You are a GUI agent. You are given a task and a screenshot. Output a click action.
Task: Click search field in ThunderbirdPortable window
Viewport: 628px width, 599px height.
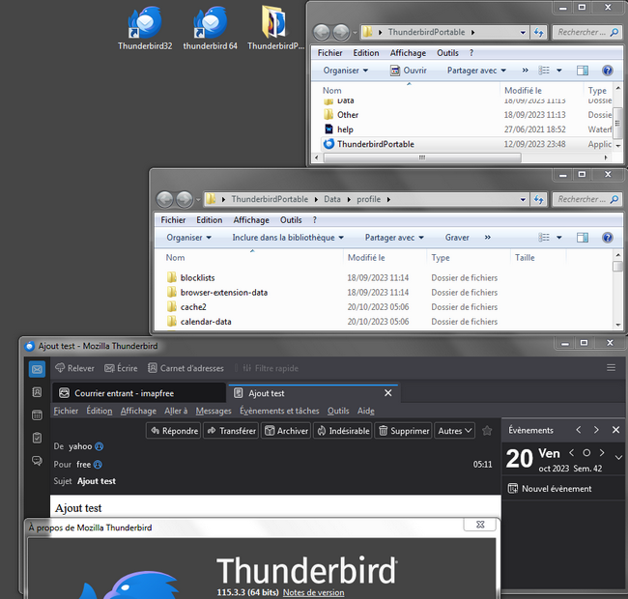(587, 32)
